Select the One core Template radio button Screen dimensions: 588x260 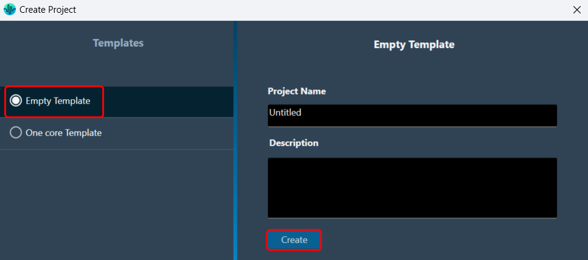16,133
